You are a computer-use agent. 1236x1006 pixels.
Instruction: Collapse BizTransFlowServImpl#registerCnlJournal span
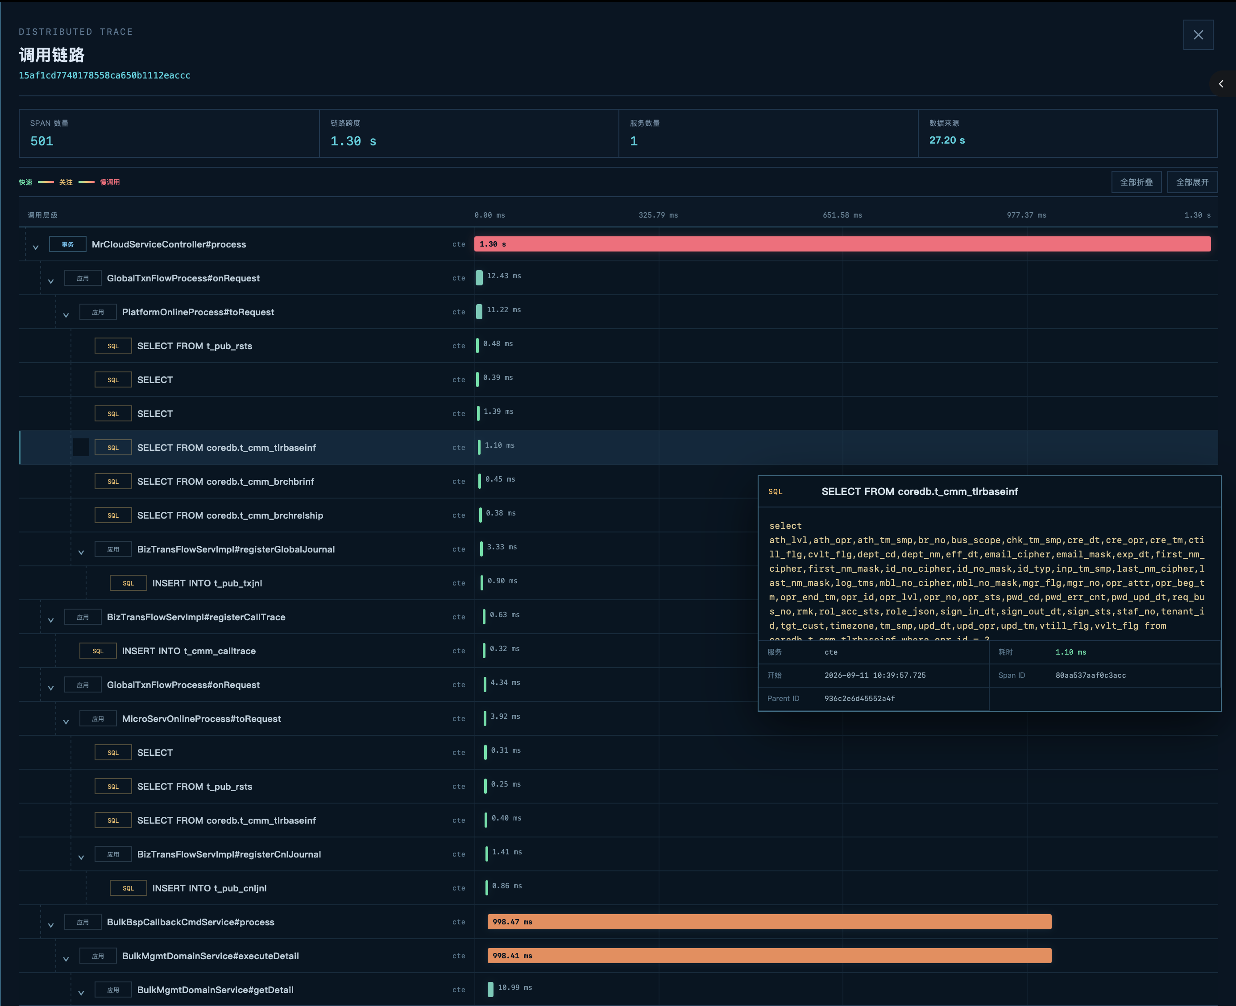click(x=81, y=858)
